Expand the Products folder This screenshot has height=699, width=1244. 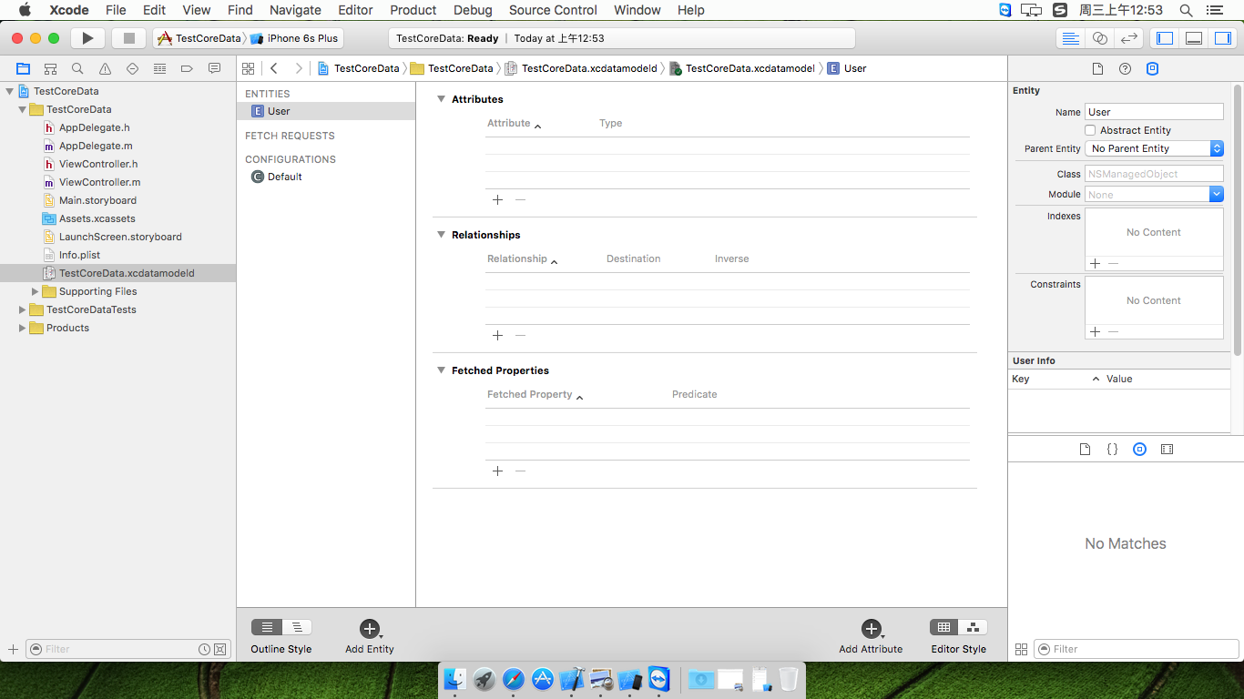(x=23, y=328)
